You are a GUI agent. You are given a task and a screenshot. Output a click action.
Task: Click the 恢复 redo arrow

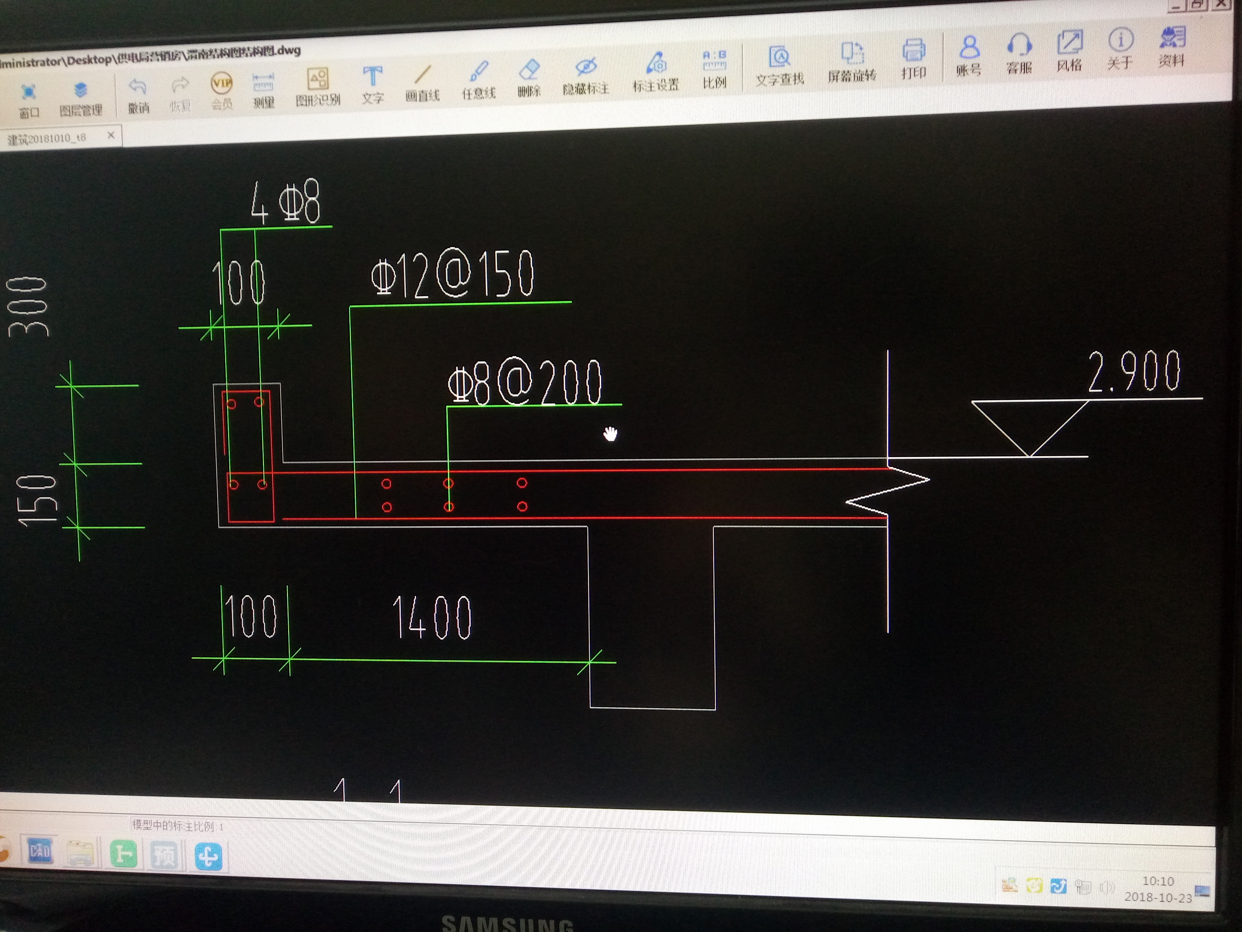click(x=180, y=94)
